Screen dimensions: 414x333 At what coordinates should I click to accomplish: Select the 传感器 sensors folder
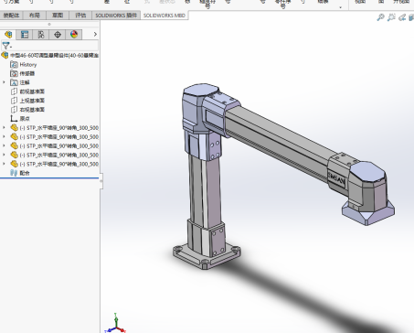coord(27,73)
